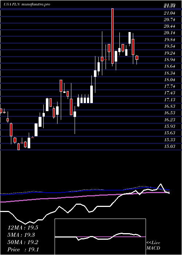Click the 15.93 price axis label
This screenshot has height=255, width=182.
click(x=170, y=126)
